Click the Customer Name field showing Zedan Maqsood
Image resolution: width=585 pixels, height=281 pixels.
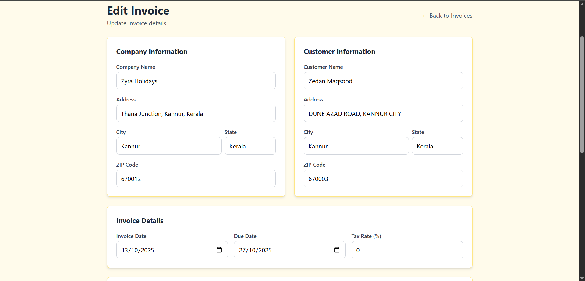(383, 81)
